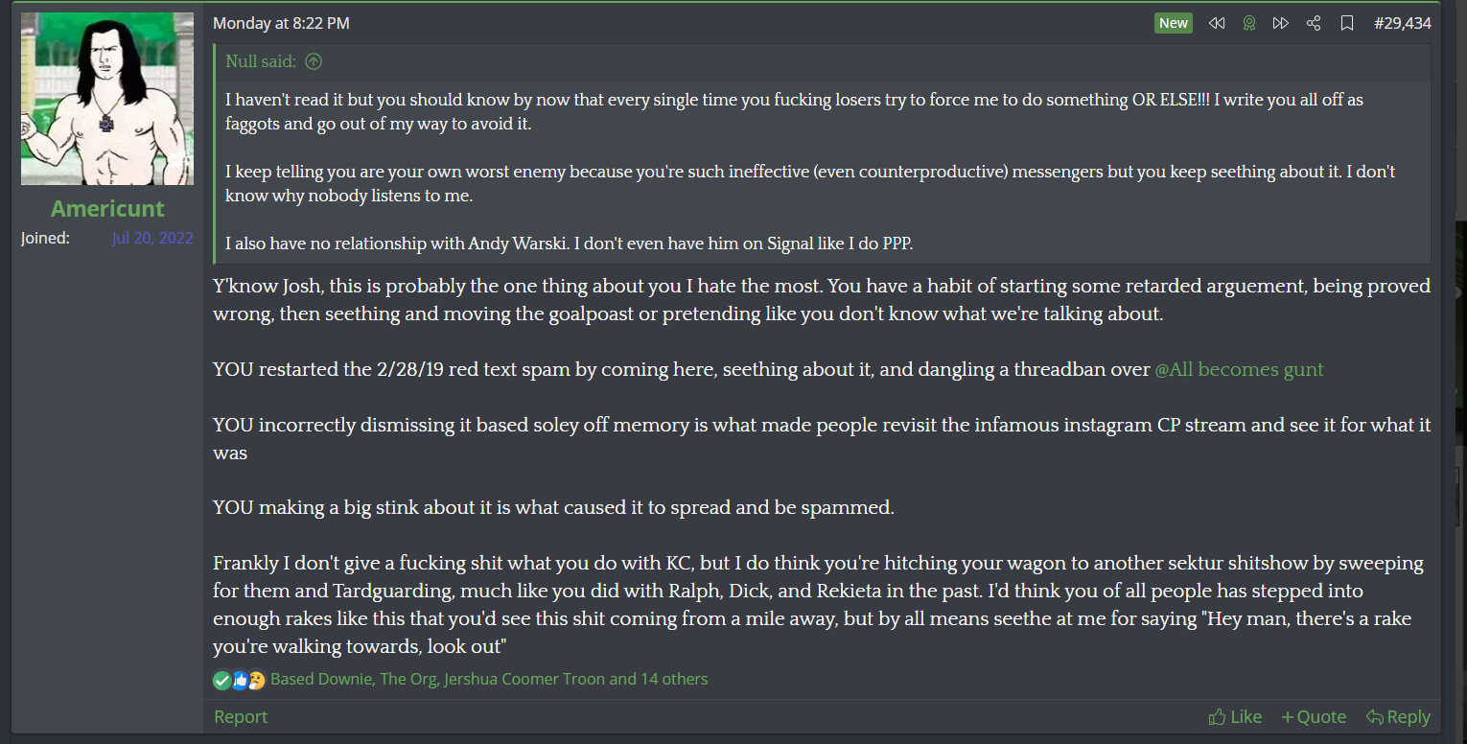Viewport: 1467px width, 744px height.
Task: Open the Americunt user profile name
Action: click(107, 208)
